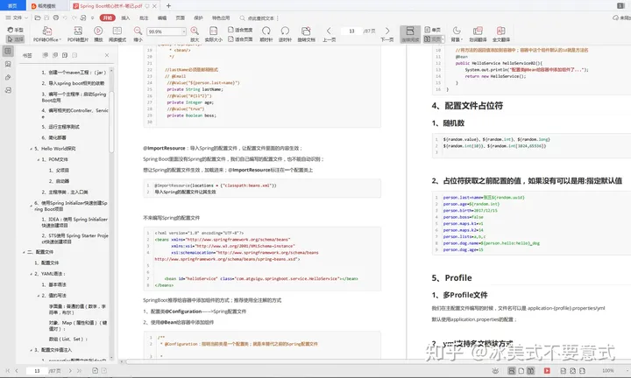The image size is (631, 378).
Task: Click the redo arrow in quick toolbar
Action: point(74,17)
